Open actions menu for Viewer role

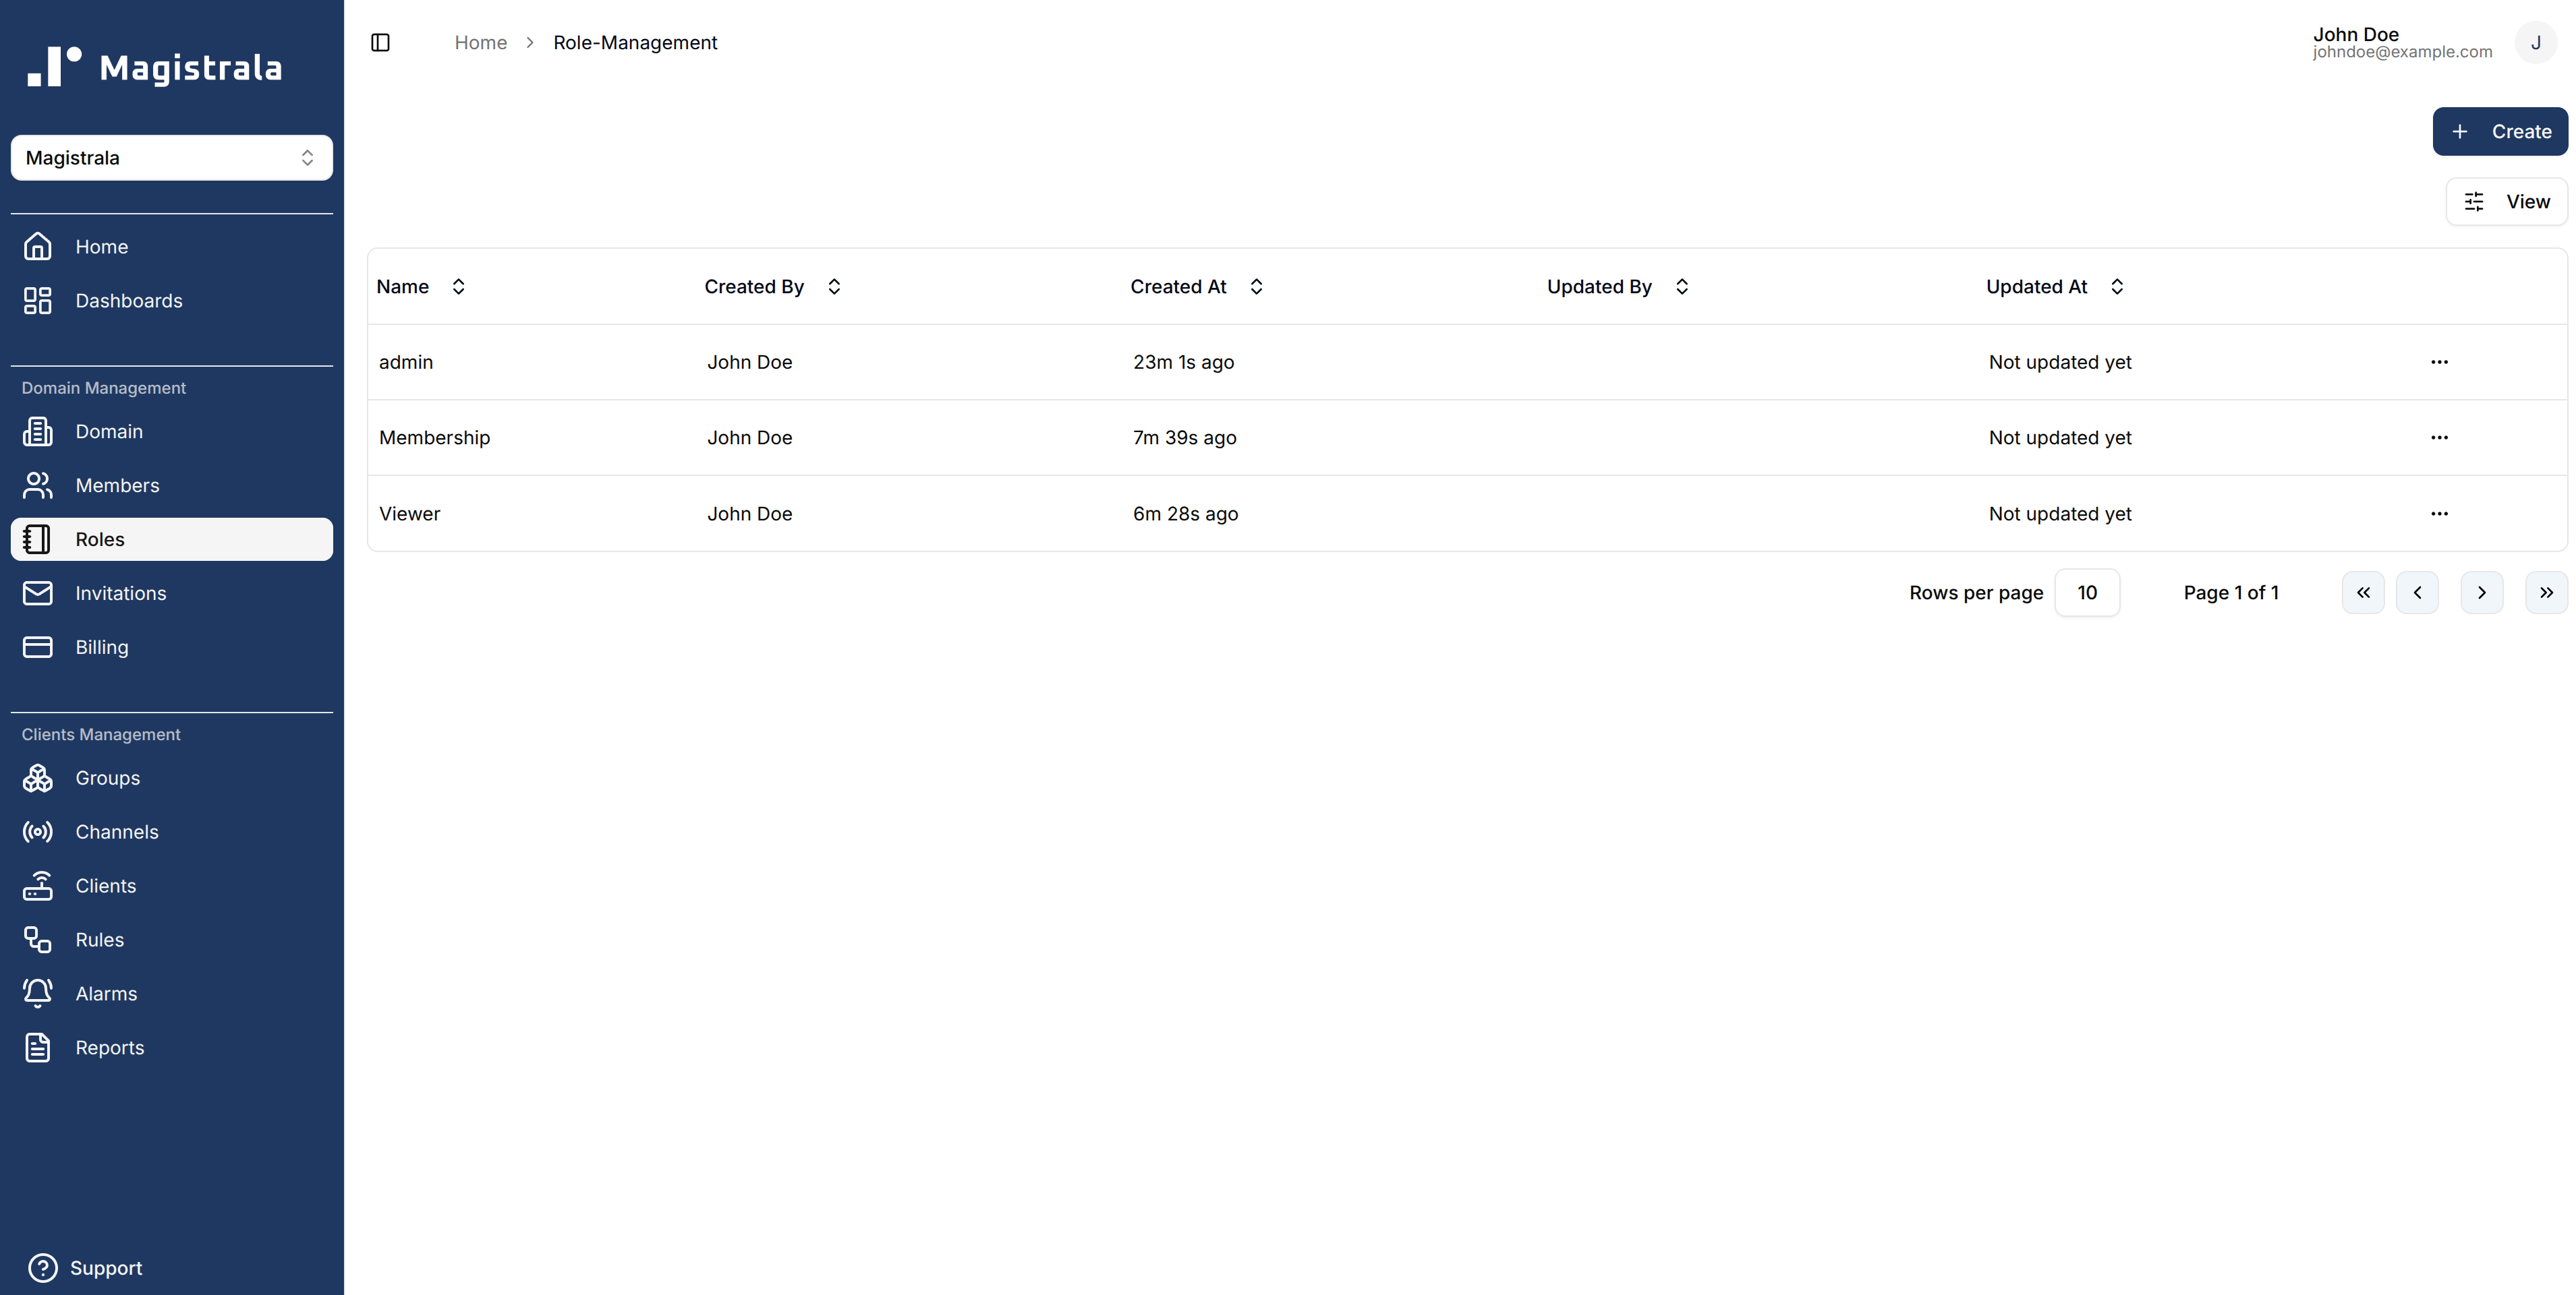pyautogui.click(x=2439, y=514)
